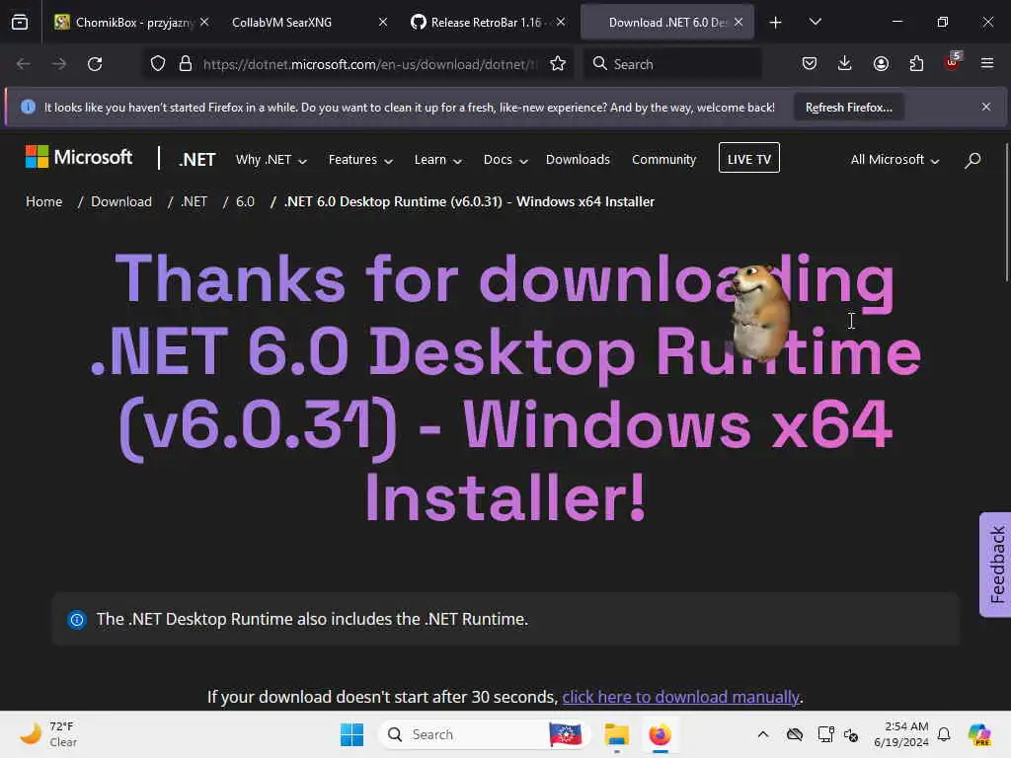Close the ChomikBox tab
Viewport: 1011px width, 758px height.
click(x=204, y=22)
